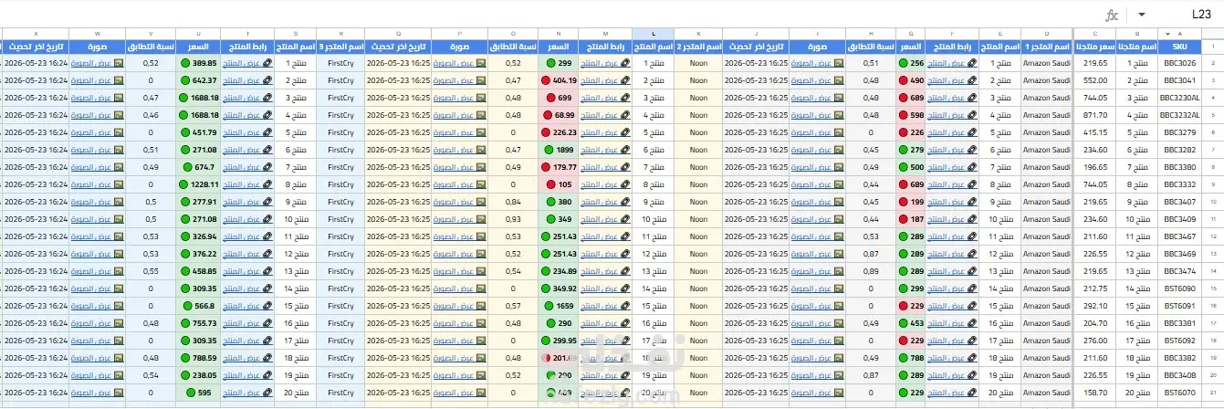Click the نسبة التطابق header in column H
Image resolution: width=1224 pixels, height=409 pixels.
click(869, 47)
